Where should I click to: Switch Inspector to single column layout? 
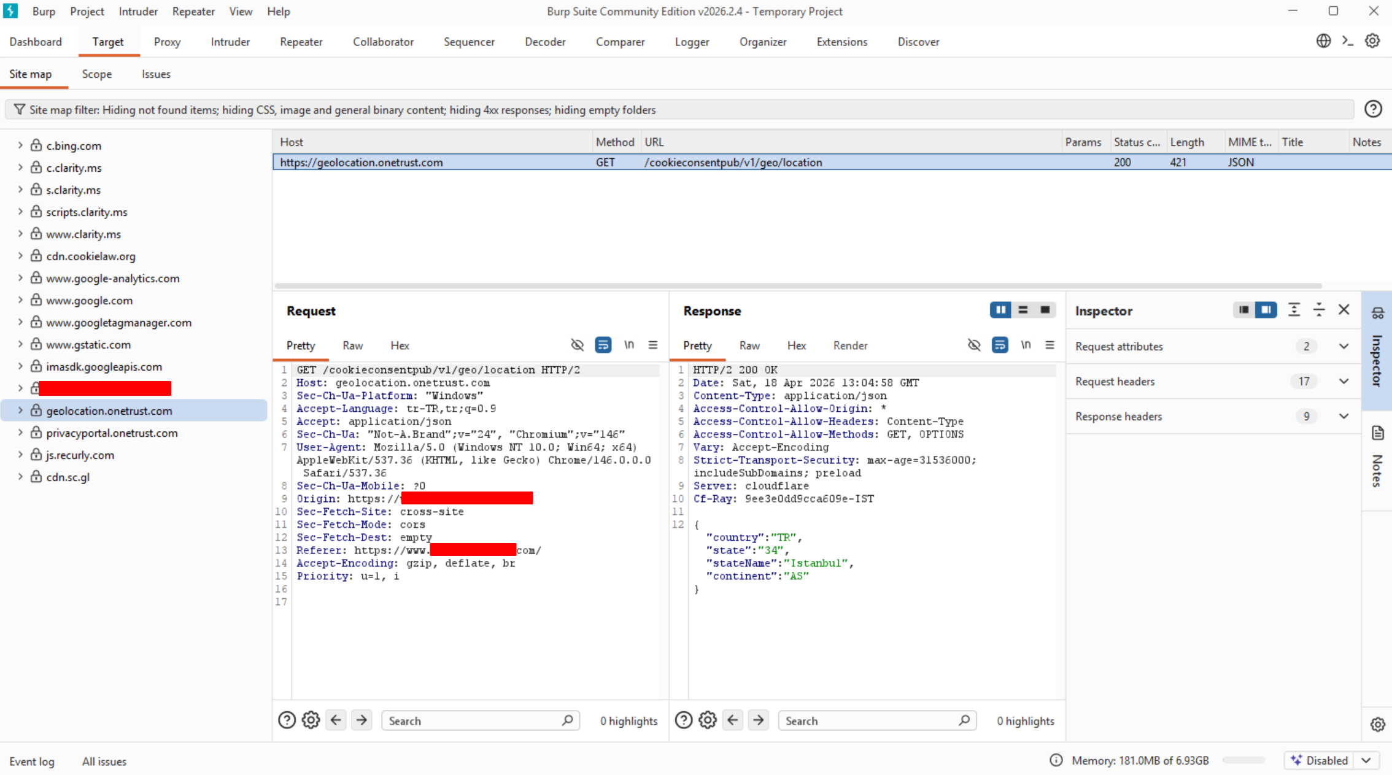pos(1244,310)
